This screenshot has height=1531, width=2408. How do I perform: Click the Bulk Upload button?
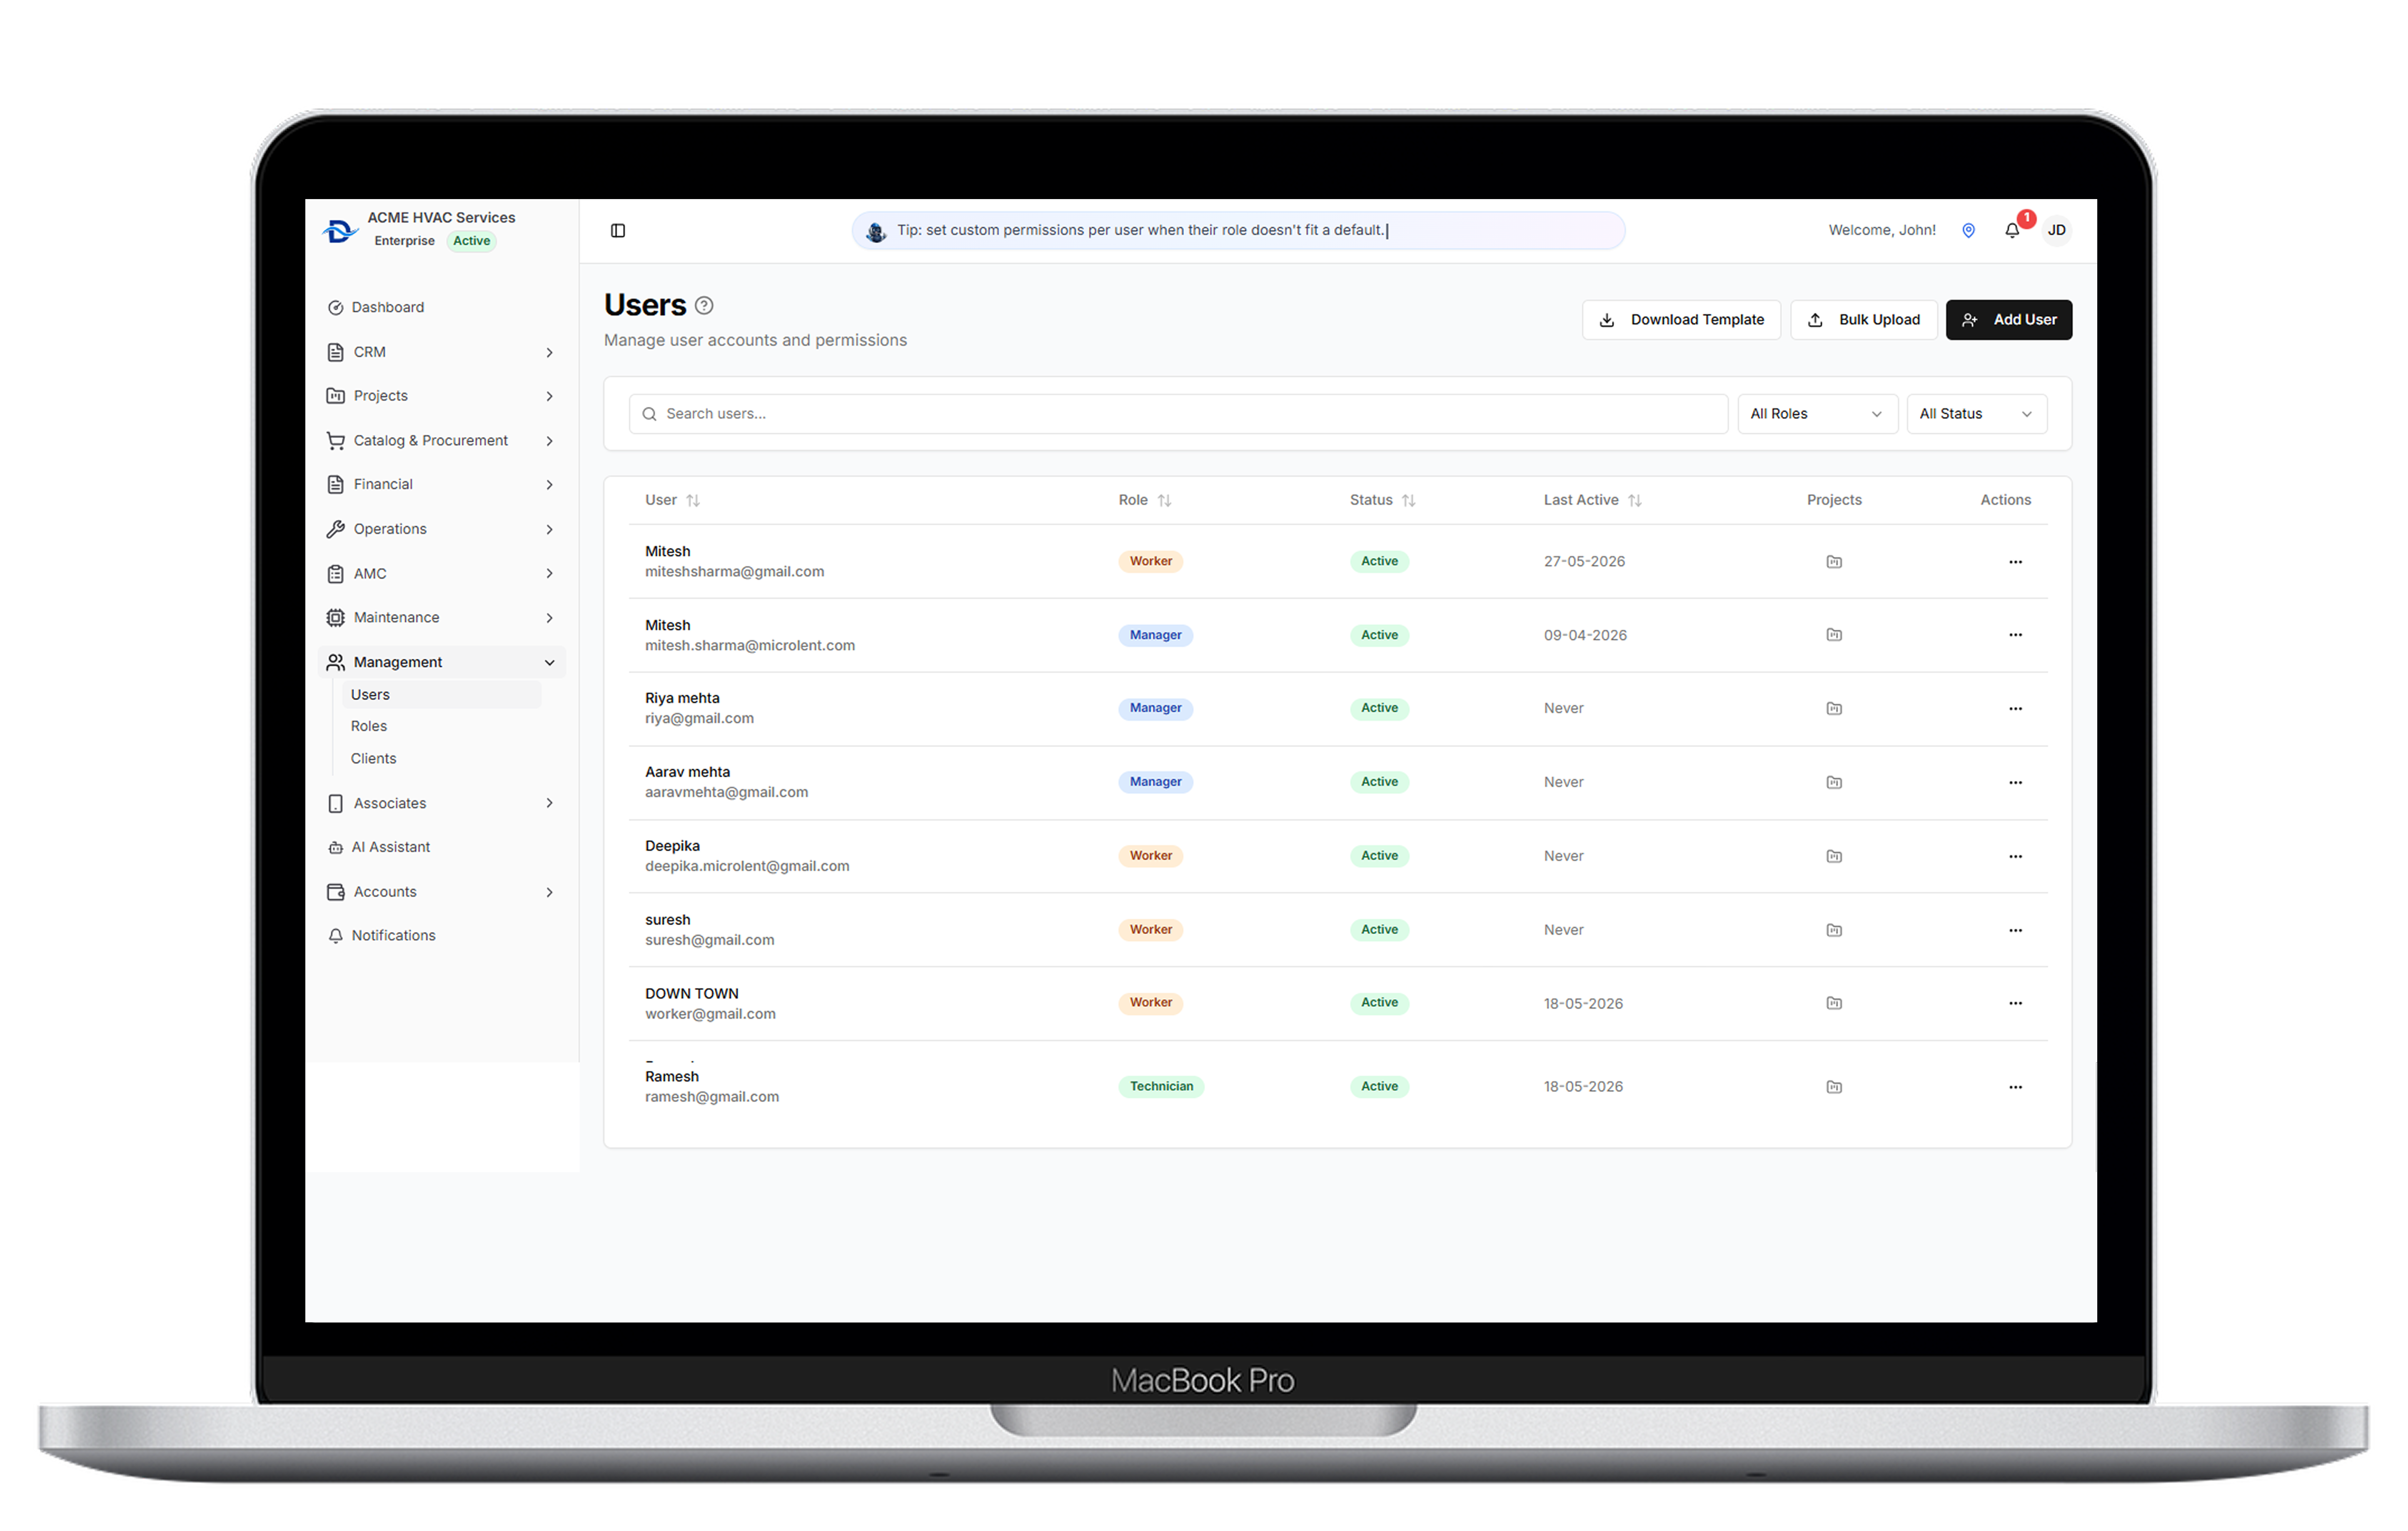pyautogui.click(x=1863, y=320)
